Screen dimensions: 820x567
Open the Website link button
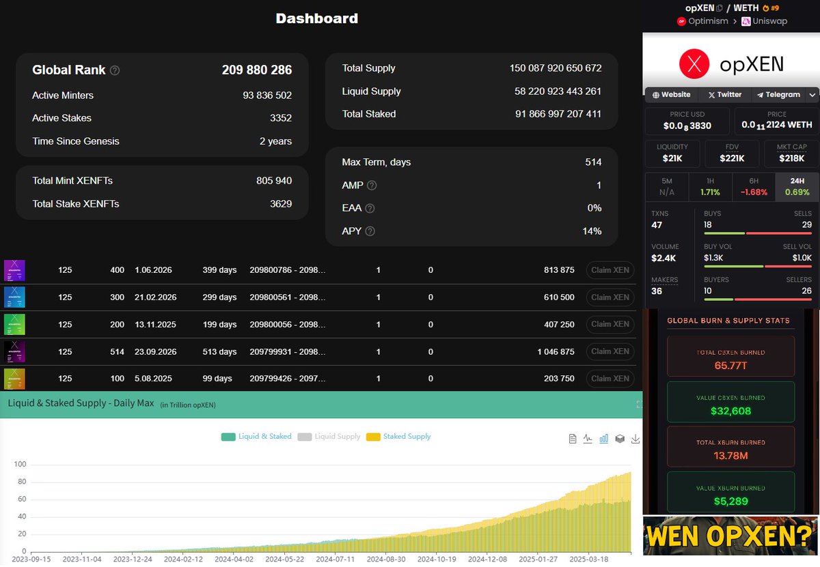[672, 95]
